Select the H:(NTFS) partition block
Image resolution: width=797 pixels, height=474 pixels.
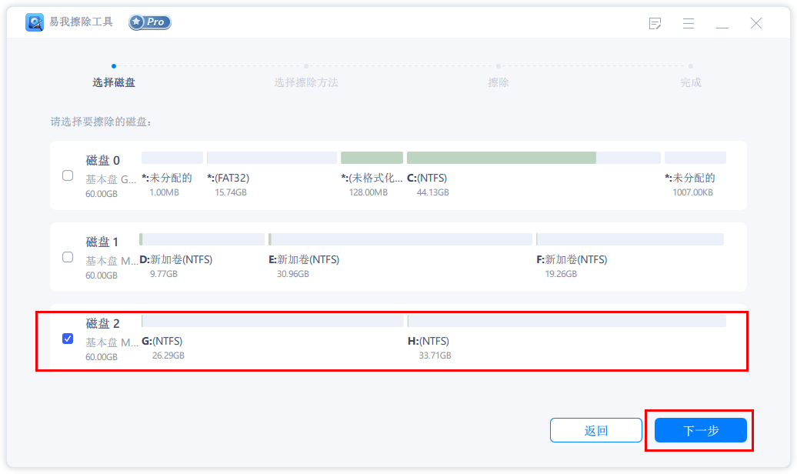pos(500,329)
